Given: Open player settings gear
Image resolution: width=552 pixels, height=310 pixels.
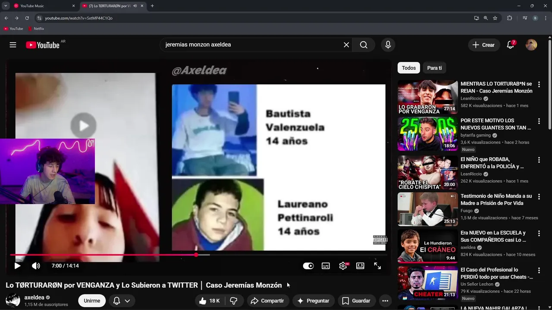Looking at the screenshot, I should (343, 266).
